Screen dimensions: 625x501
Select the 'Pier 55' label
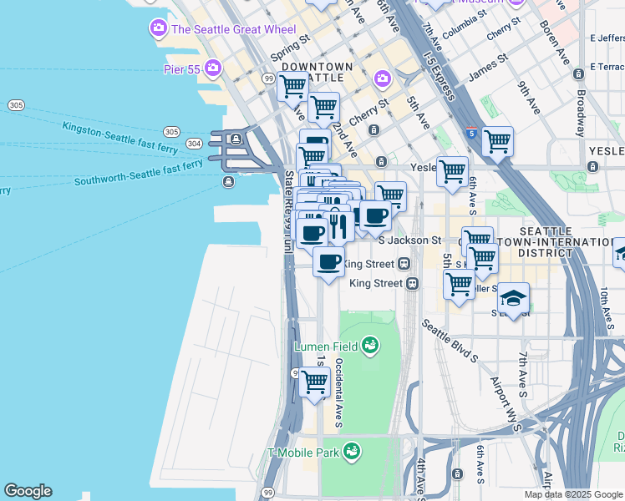point(182,69)
